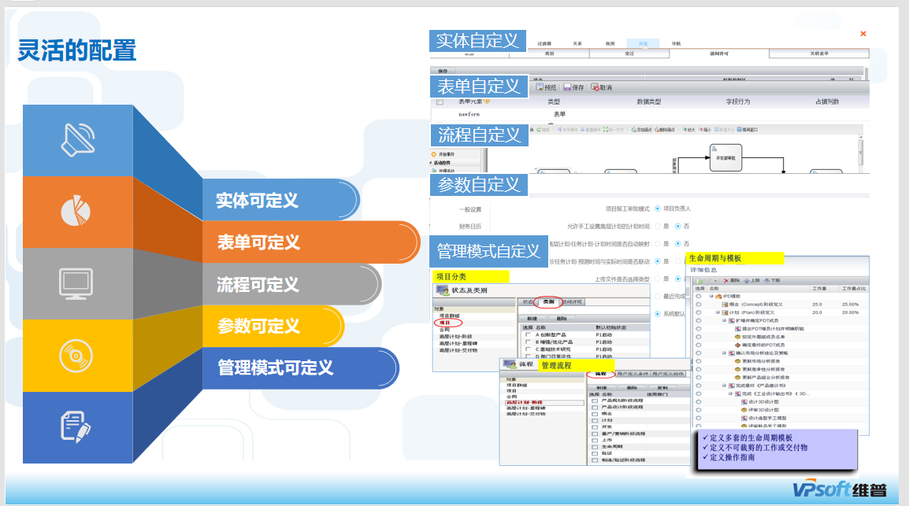Click the IPD模板 folder icon in the tree
The width and height of the screenshot is (909, 506).
(718, 297)
